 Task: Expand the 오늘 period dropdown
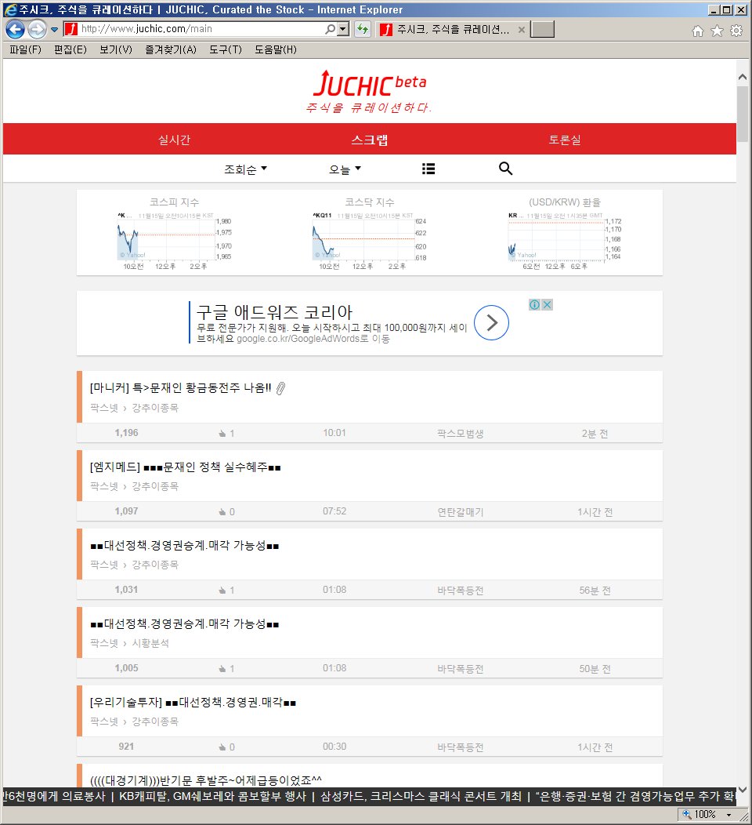pyautogui.click(x=345, y=169)
